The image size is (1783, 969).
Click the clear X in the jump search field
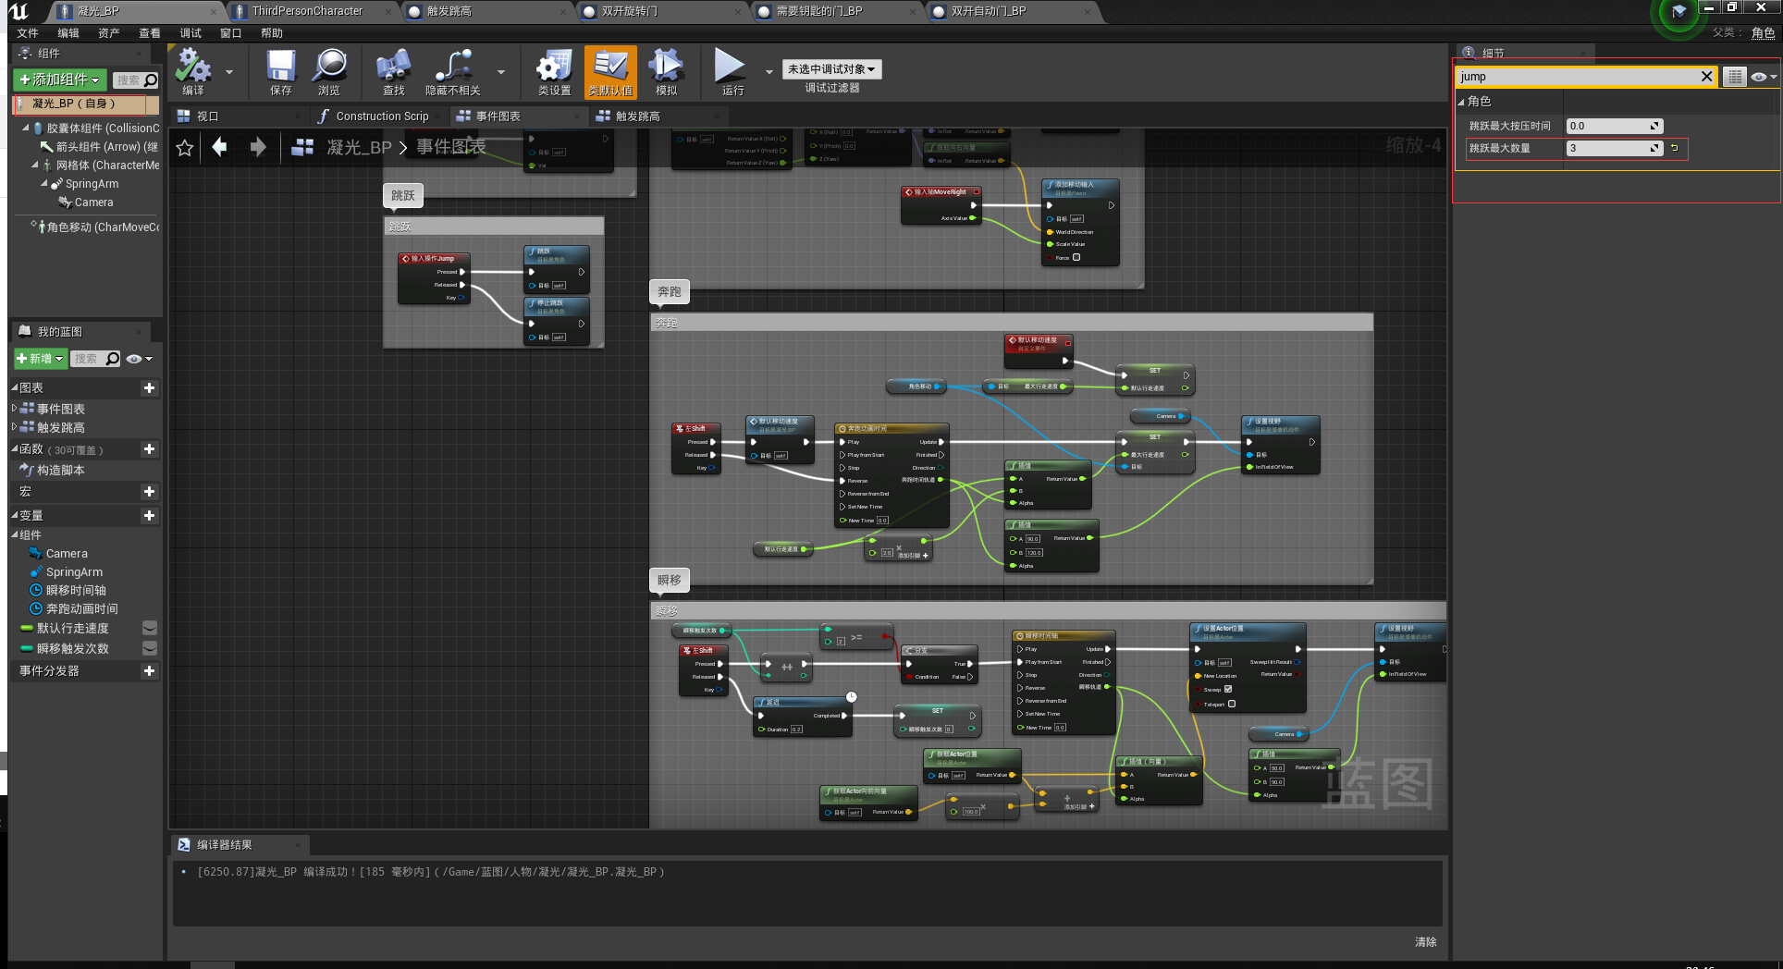tap(1707, 77)
